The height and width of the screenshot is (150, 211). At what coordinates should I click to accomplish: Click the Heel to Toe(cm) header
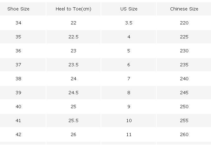[x=74, y=9]
